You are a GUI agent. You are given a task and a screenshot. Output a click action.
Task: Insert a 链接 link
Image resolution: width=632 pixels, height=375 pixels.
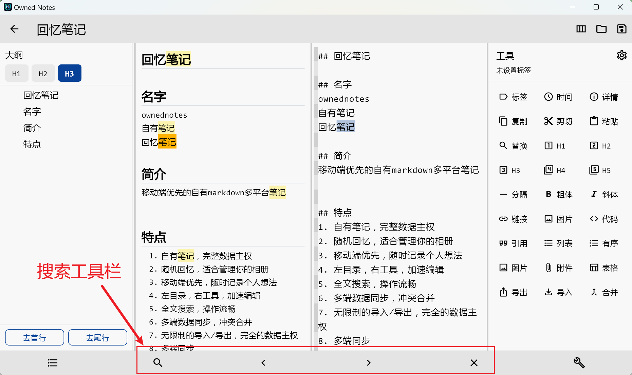[513, 219]
